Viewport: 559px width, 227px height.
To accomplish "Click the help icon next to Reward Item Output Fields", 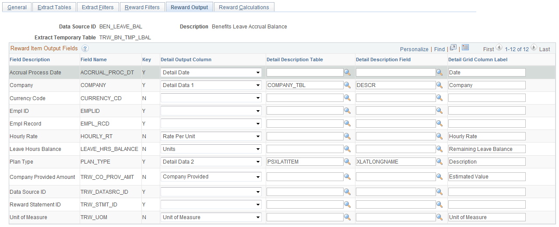I will coord(85,49).
